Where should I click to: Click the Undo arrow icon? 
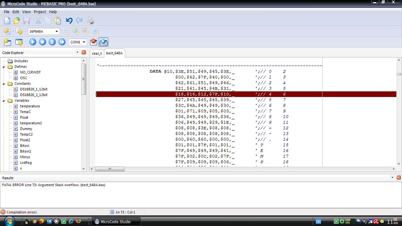69,21
